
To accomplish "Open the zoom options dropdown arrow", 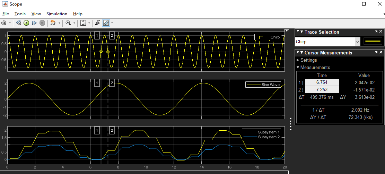I will click(x=74, y=23).
